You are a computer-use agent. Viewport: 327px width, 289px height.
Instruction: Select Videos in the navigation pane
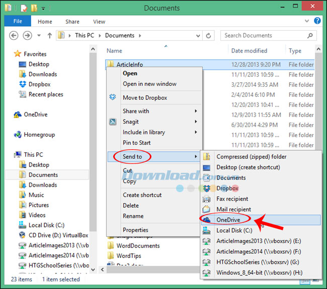tap(37, 215)
